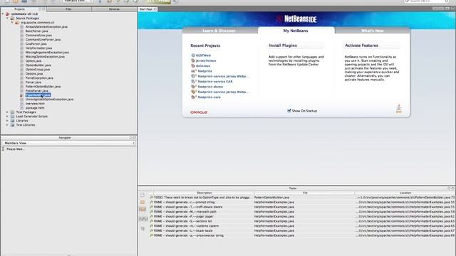Click the commons-cli-1.0 project icon
Screen dimensions: 456x256
pyautogui.click(x=8, y=14)
